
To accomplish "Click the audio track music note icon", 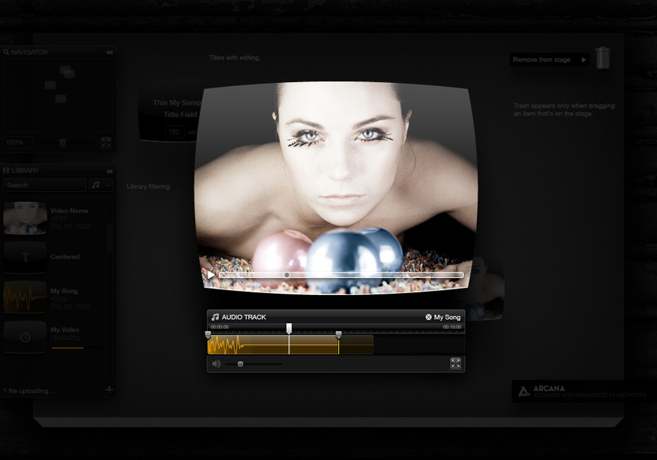I will (x=215, y=317).
